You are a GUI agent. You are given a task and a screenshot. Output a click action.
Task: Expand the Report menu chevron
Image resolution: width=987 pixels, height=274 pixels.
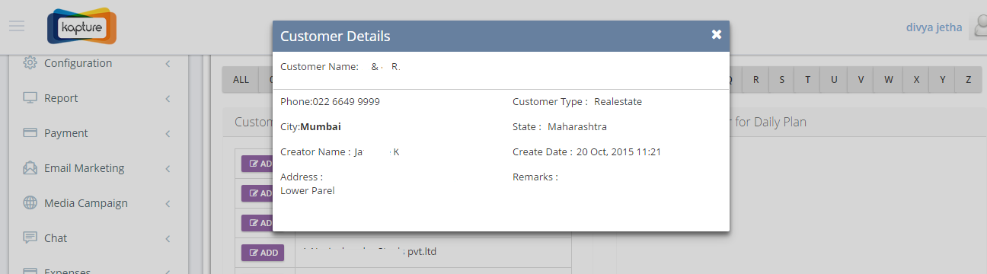click(x=167, y=99)
